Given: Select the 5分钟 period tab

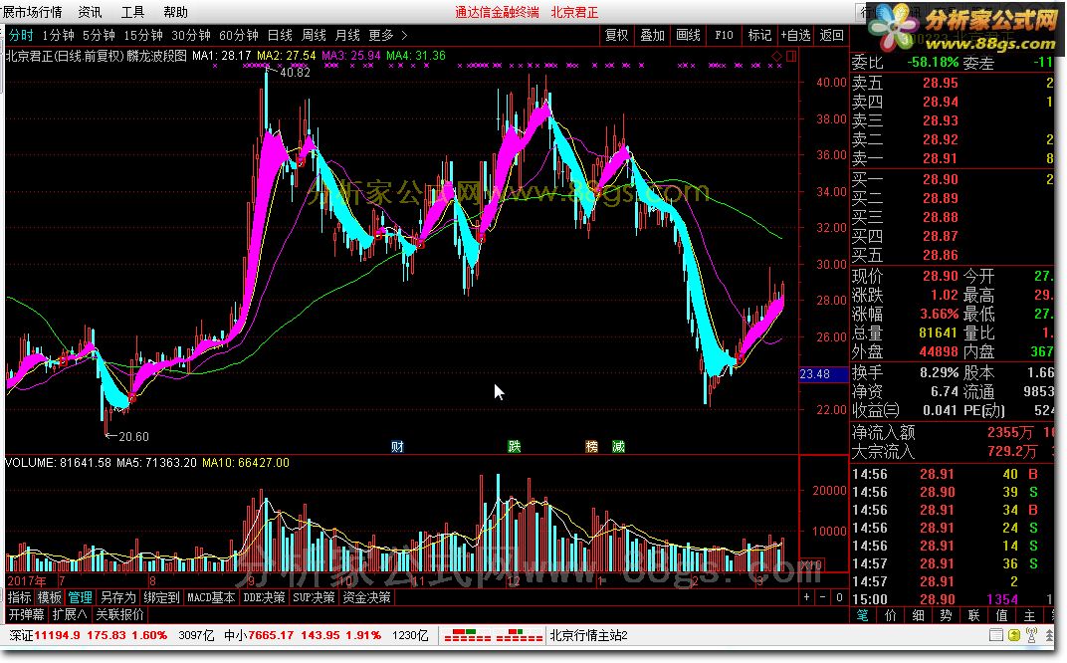Looking at the screenshot, I should point(99,36).
